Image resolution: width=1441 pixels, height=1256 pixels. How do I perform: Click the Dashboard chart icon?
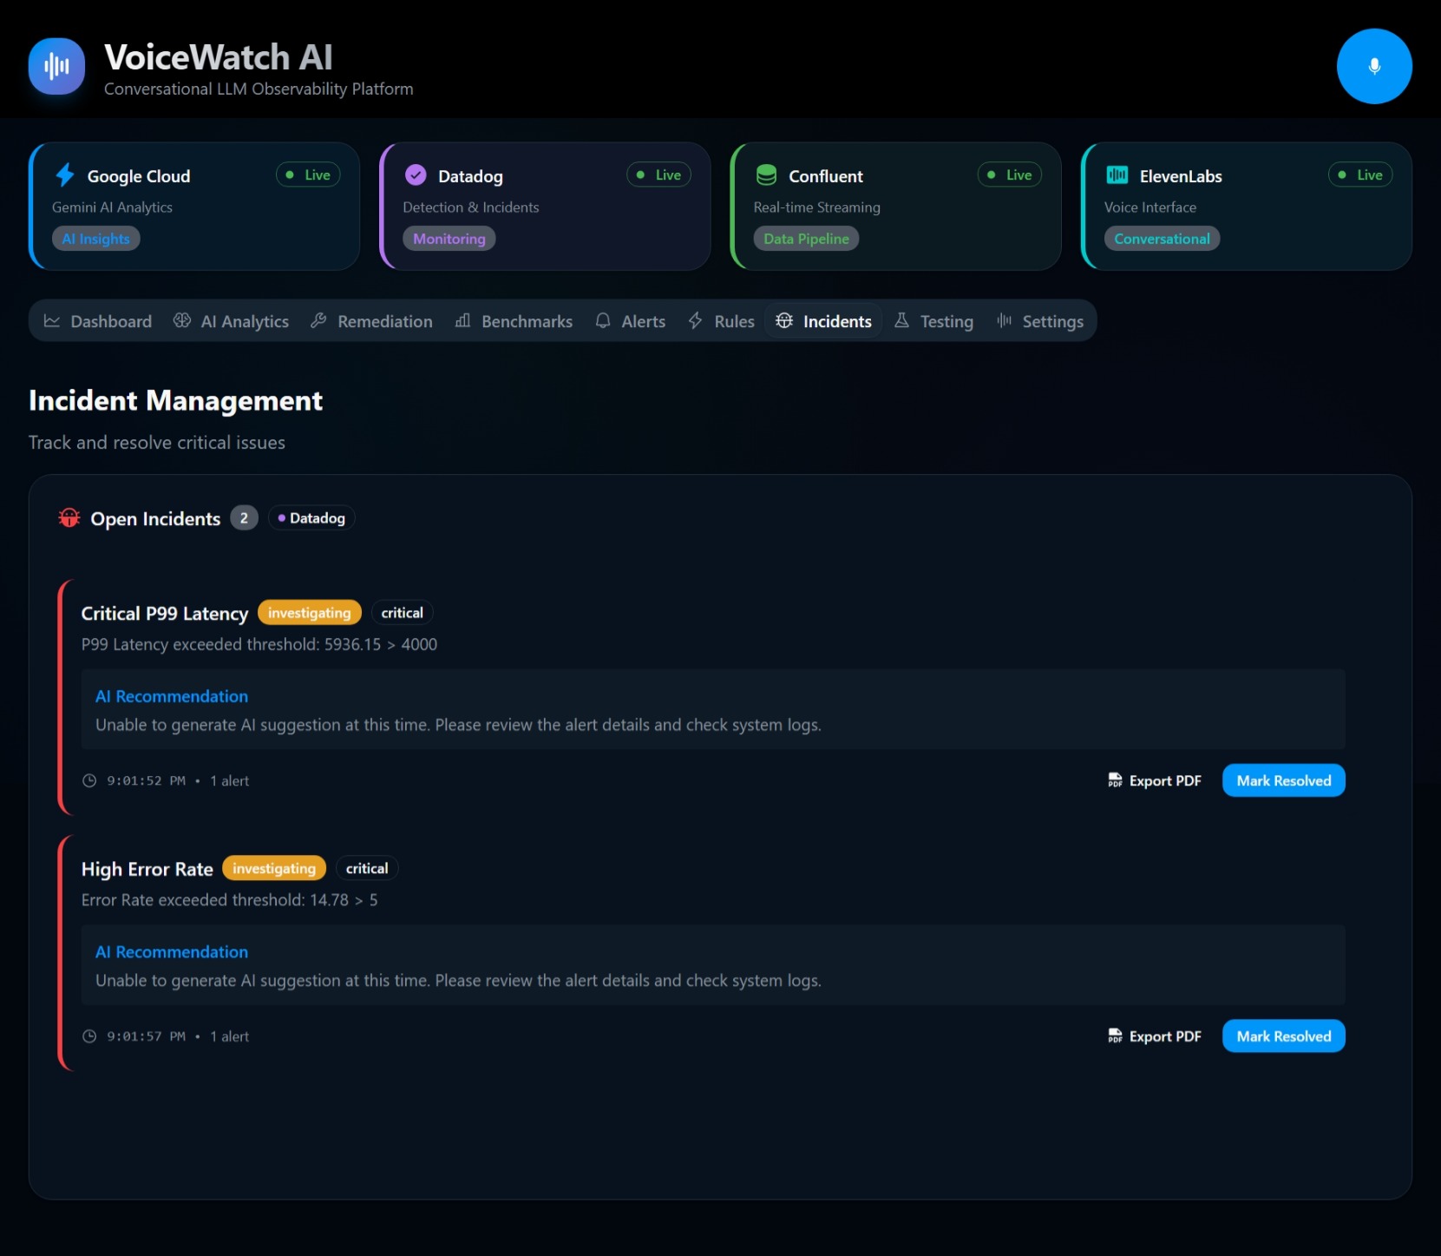52,321
